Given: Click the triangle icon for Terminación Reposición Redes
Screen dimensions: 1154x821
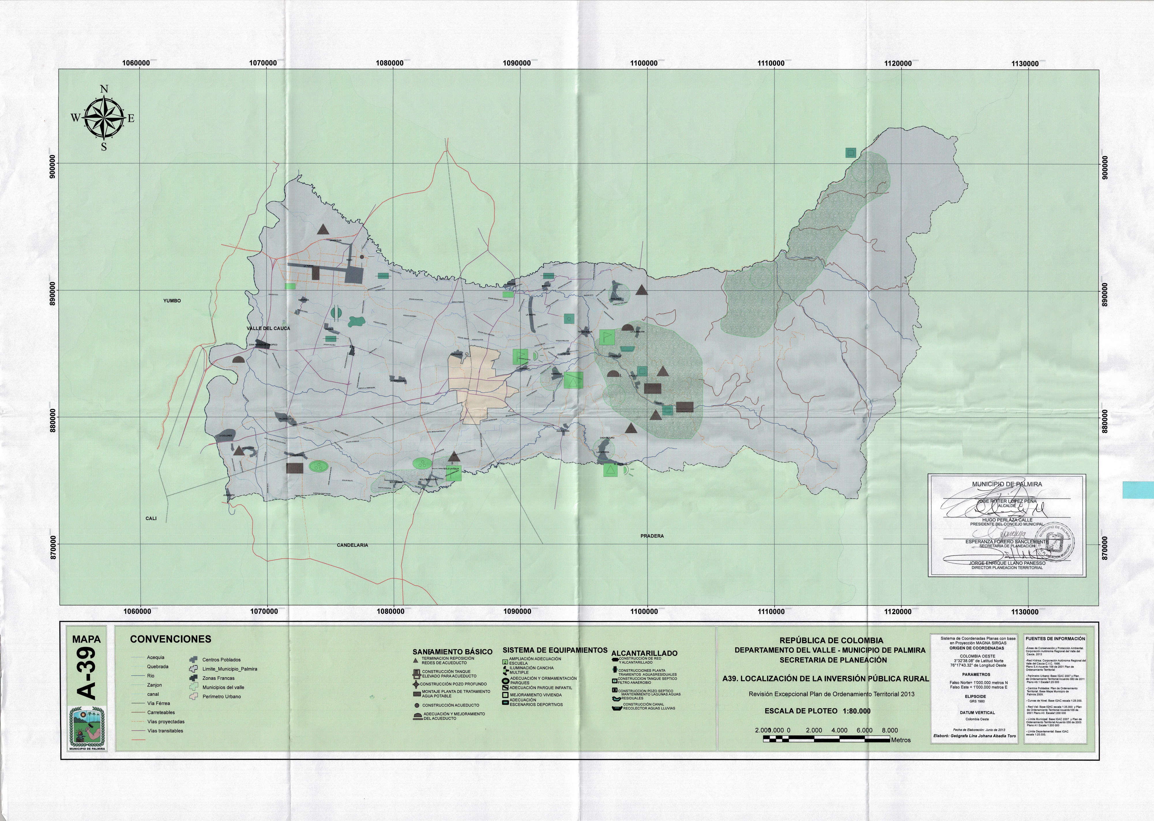Looking at the screenshot, I should point(416,661).
